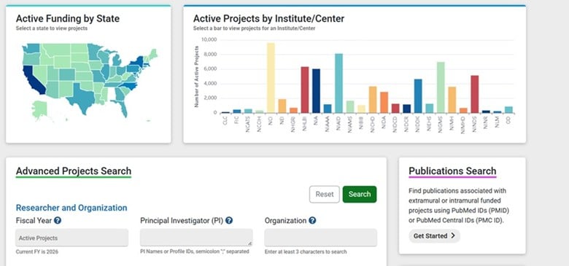Screen dimensions: 569x266
Task: Select the NIA bar in the chart
Action: pyautogui.click(x=316, y=91)
